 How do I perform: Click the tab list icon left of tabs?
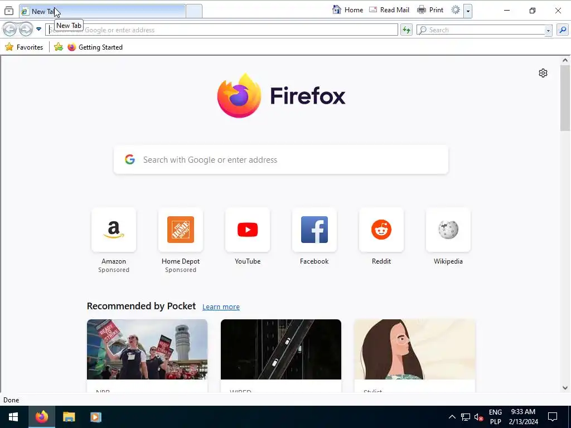coord(9,11)
